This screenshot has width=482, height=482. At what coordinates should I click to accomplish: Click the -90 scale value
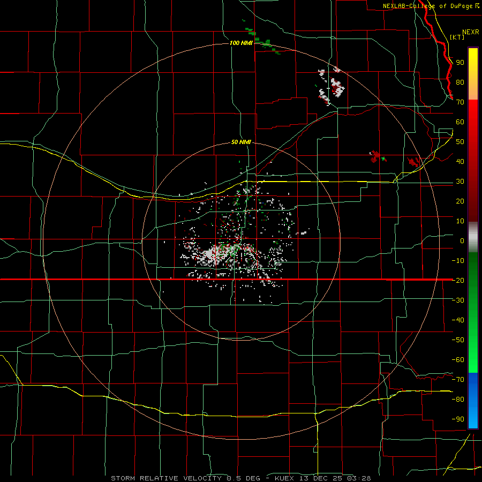[458, 419]
